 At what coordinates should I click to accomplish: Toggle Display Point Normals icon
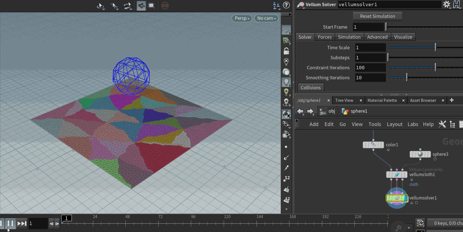pos(286,158)
